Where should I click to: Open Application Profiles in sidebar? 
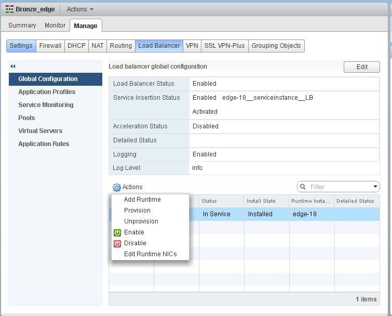tap(47, 92)
